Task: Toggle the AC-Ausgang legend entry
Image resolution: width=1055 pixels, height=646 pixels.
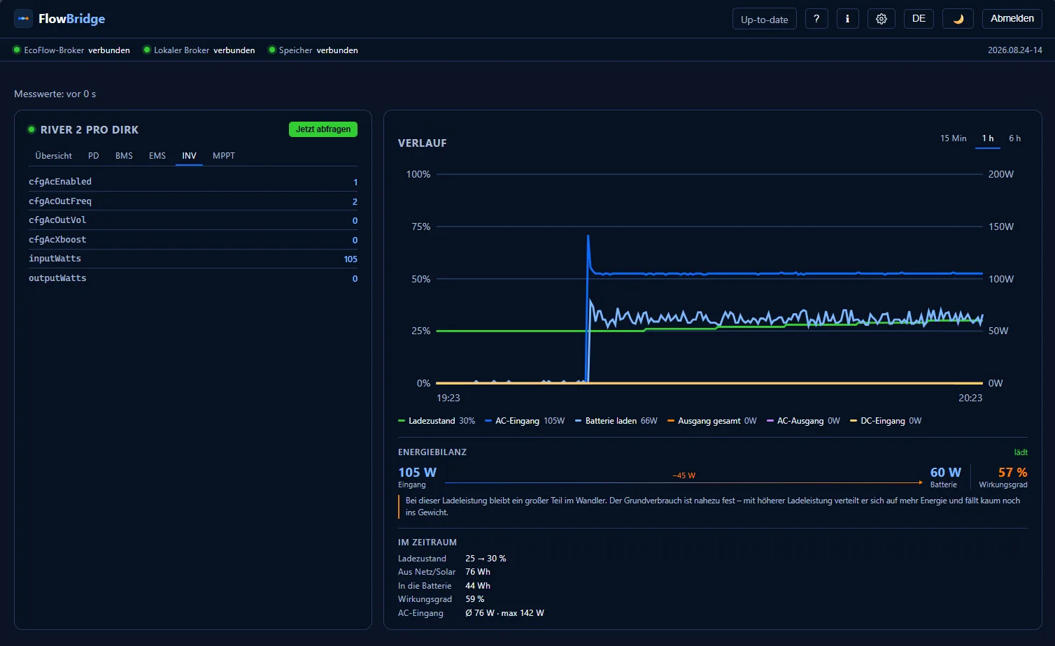Action: click(x=804, y=421)
